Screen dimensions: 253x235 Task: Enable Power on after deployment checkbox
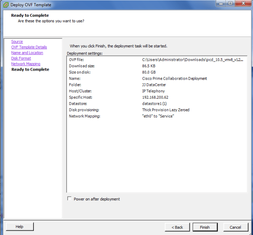coord(69,199)
